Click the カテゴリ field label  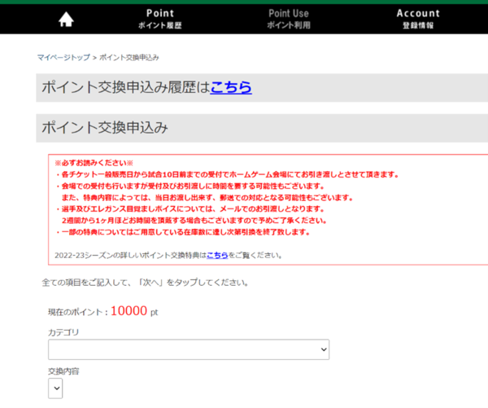click(64, 332)
